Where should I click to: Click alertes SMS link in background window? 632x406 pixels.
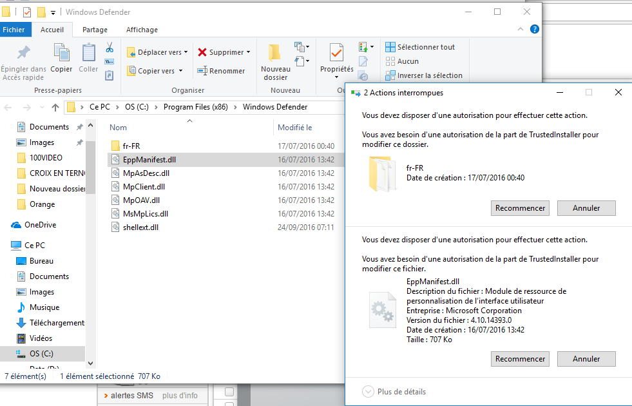click(132, 396)
